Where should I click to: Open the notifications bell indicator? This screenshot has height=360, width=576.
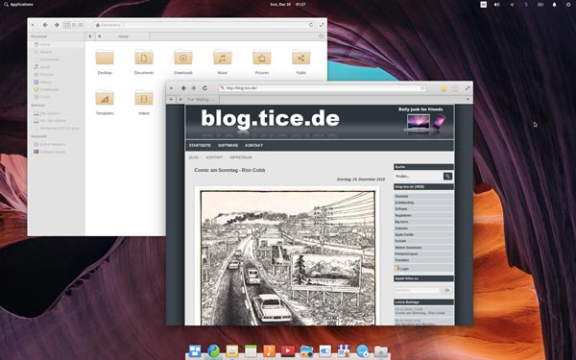[x=554, y=5]
